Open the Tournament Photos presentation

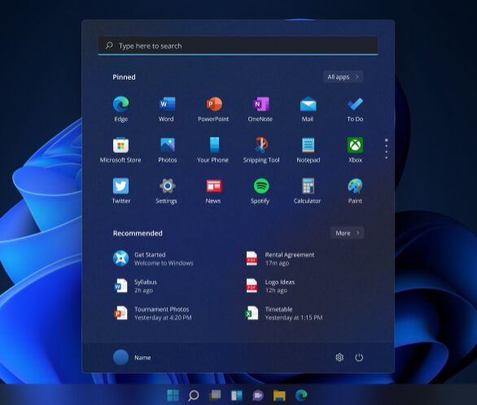[153, 313]
